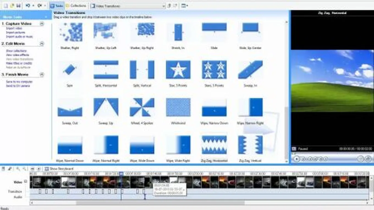Click the Save to my computer link
374x210 pixels.
[x=19, y=82]
